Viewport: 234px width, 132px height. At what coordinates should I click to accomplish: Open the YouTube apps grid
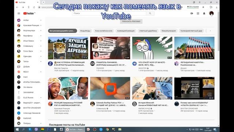tap(198, 13)
